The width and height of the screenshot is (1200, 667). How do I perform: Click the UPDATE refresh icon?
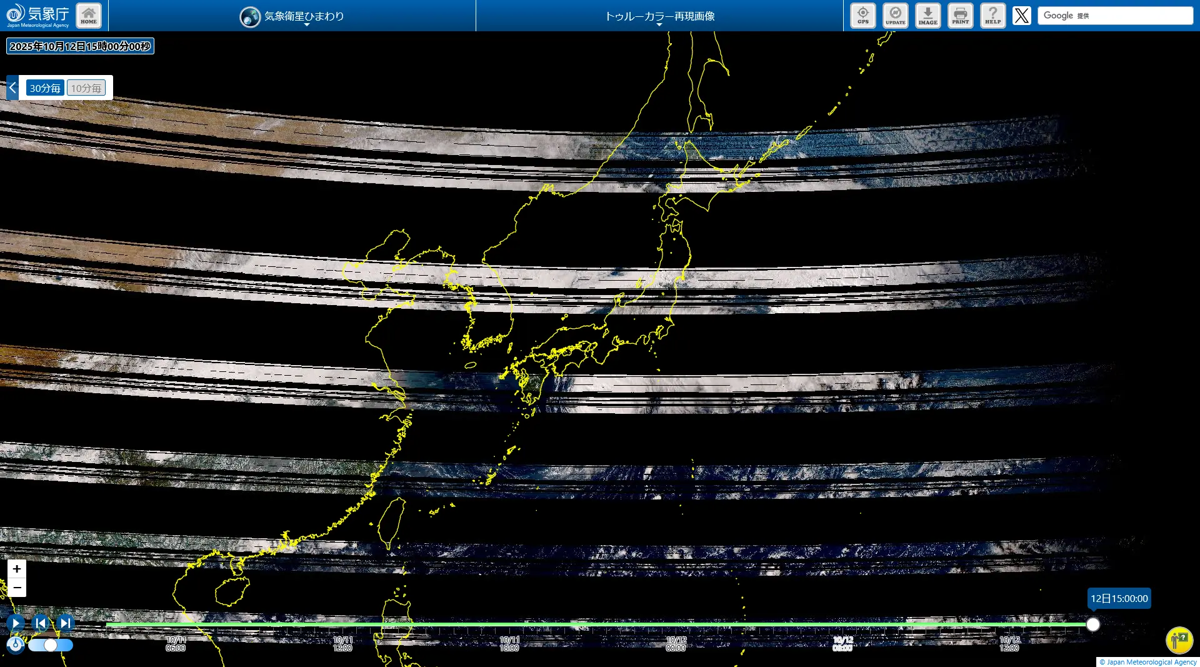point(895,16)
